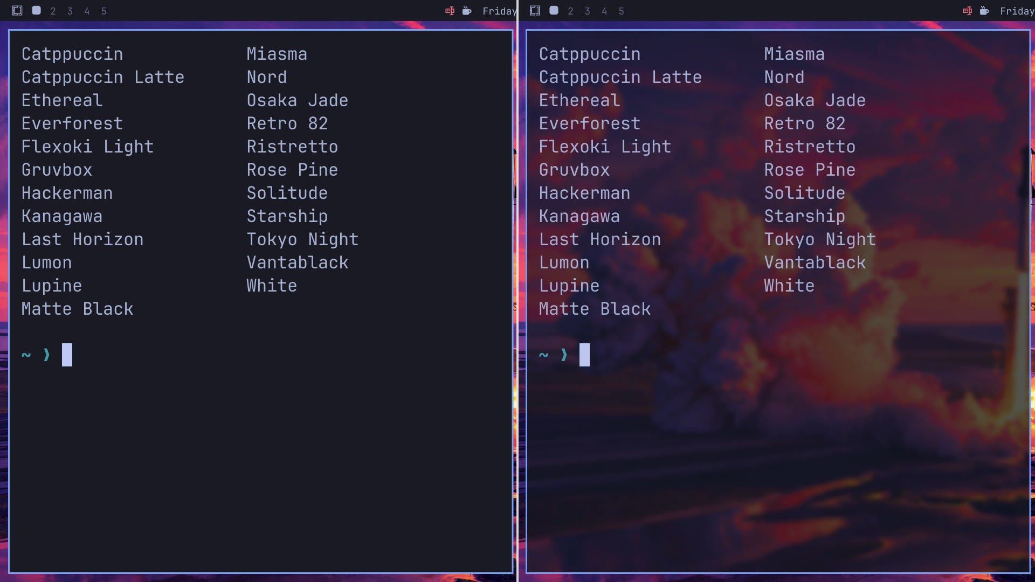Switch to workspace 2 in the right bar
This screenshot has width=1035, height=582.
click(570, 11)
